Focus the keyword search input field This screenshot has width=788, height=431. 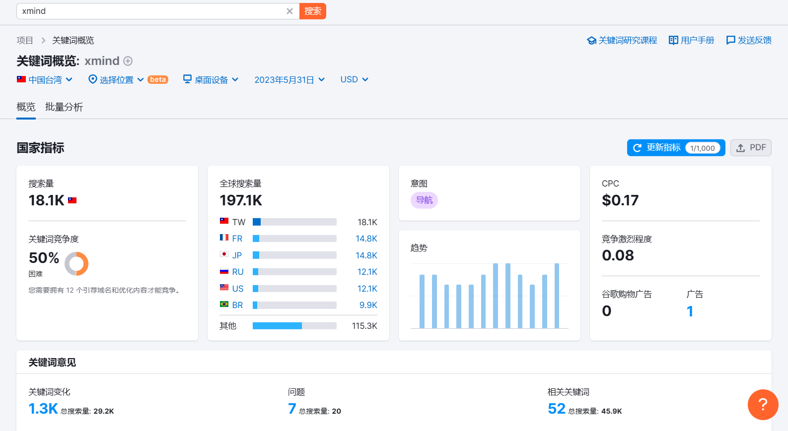coord(151,11)
